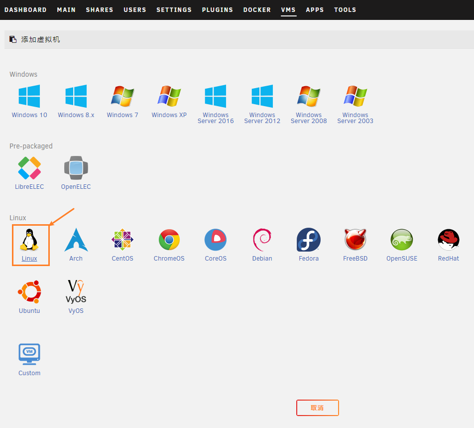Pick Windows Server 2008 icon
The width and height of the screenshot is (474, 428).
click(309, 96)
